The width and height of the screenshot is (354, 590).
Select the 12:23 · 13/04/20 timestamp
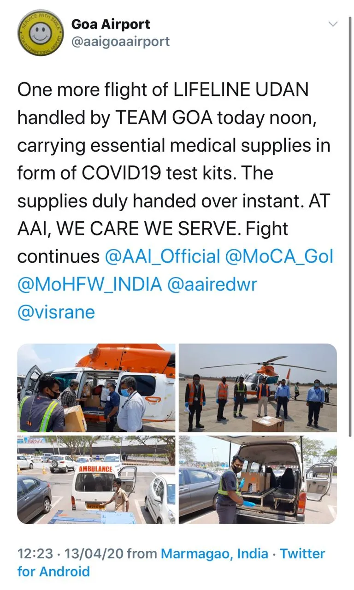[x=71, y=553]
